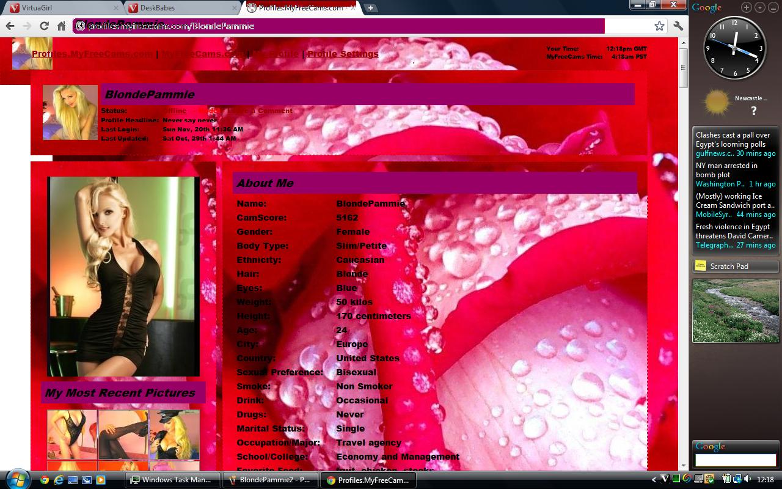The width and height of the screenshot is (782, 489).
Task: Open the large profile photo
Action: [123, 276]
